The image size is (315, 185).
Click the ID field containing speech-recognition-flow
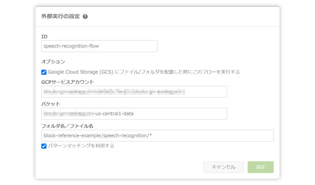click(x=99, y=46)
